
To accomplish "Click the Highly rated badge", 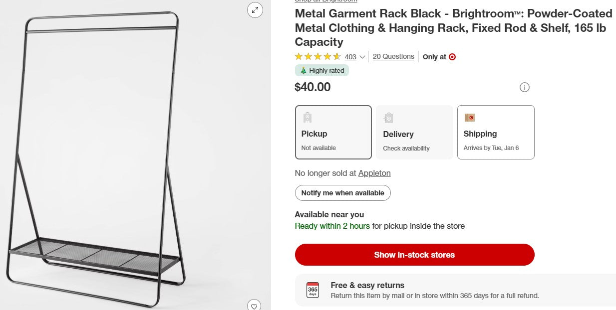I will [321, 70].
